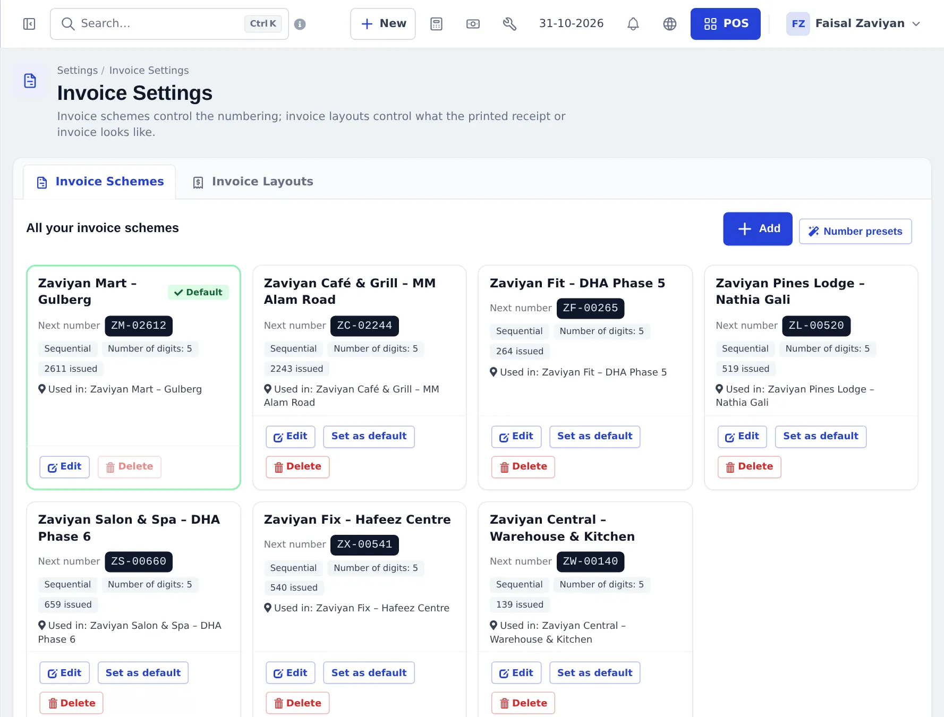
Task: Delete Zaviyan Mart – Gulberg scheme
Action: [x=130, y=467]
